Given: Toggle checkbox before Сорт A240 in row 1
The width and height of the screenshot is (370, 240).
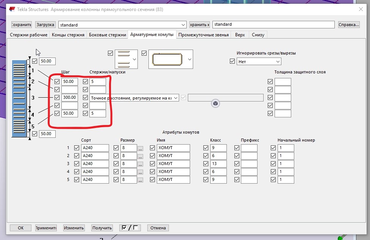Looking at the screenshot, I should point(77,148).
